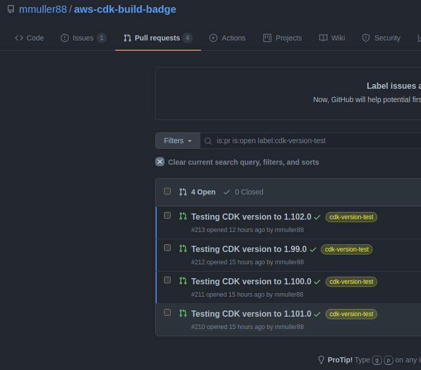
Task: Click the green check status for 1.101.0 PR
Action: (x=317, y=314)
